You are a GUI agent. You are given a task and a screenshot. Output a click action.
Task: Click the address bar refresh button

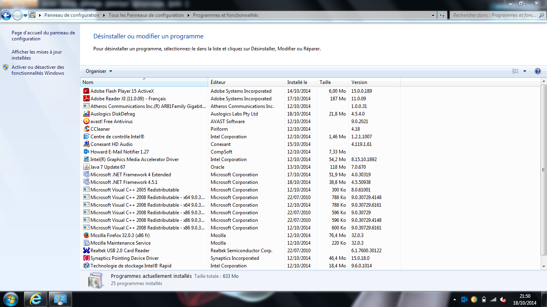(442, 15)
